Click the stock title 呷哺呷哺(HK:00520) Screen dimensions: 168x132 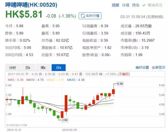point(31,5)
